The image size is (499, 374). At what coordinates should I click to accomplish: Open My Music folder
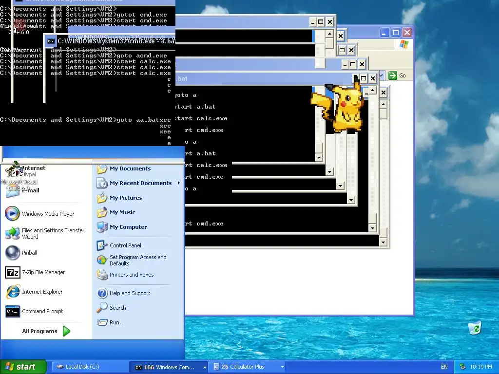point(116,212)
